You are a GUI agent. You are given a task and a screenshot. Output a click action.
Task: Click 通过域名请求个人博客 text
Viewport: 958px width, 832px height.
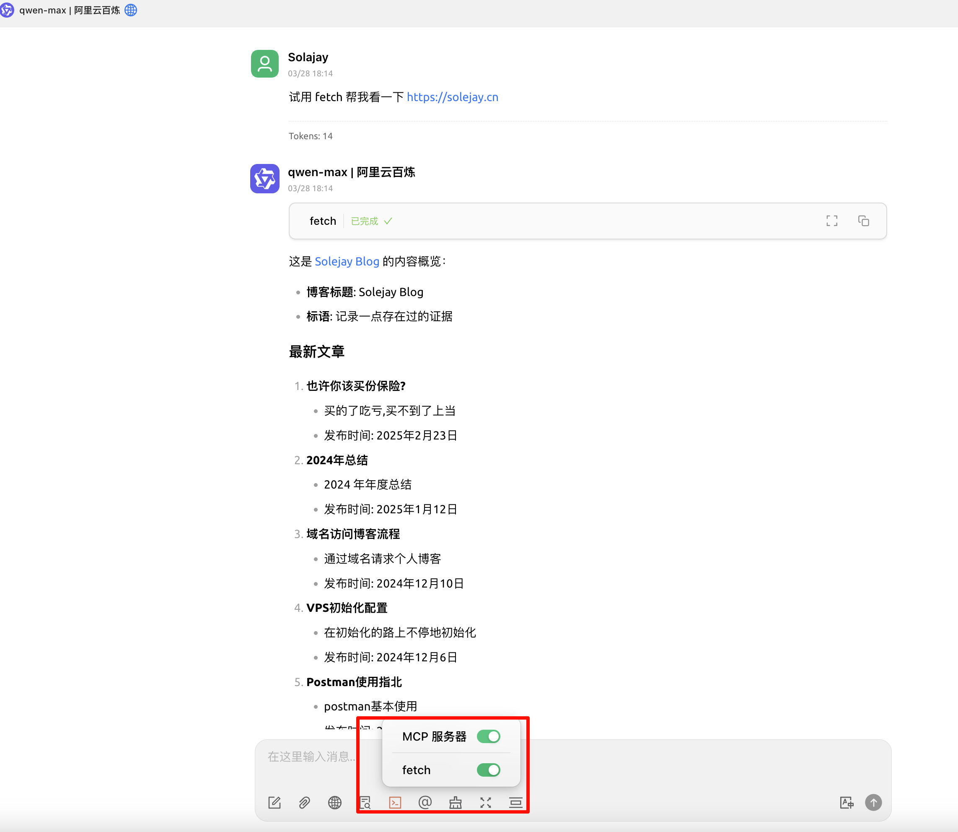pos(382,559)
